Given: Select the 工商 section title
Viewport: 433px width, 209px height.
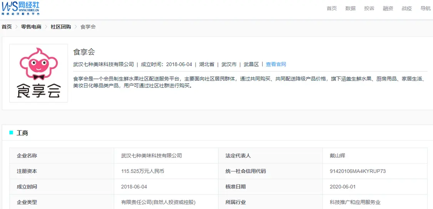Looking at the screenshot, I should (22, 133).
